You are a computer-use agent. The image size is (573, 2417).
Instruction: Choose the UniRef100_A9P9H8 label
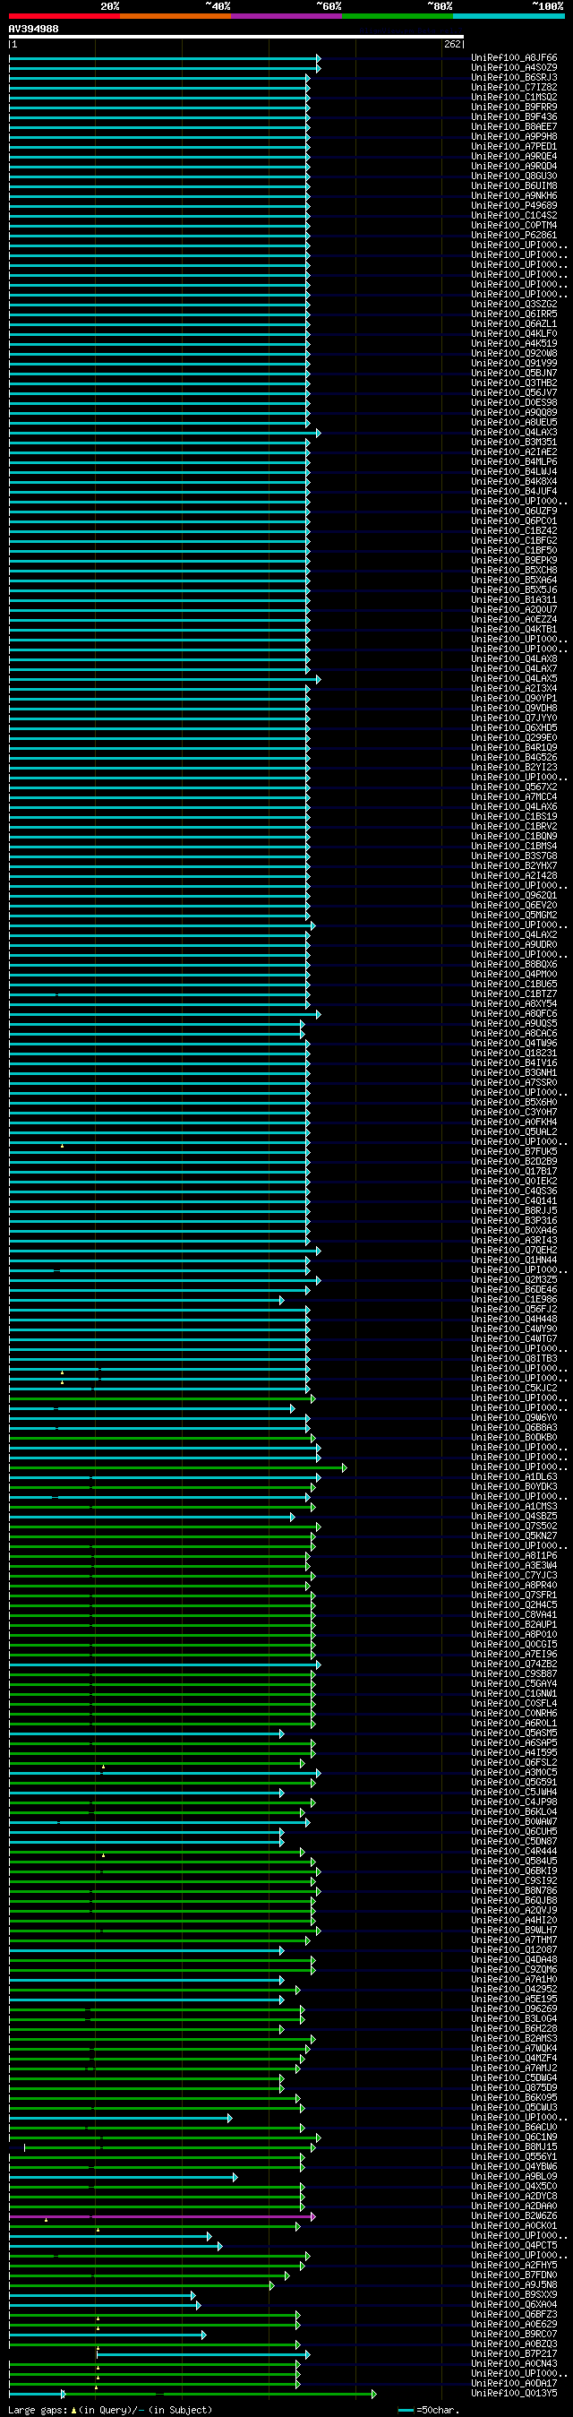pos(514,137)
